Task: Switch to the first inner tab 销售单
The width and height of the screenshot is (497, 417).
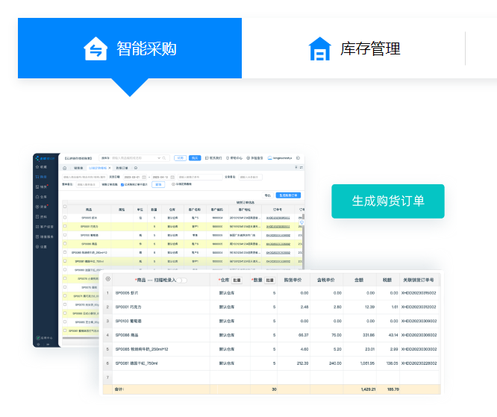Action: [x=78, y=168]
